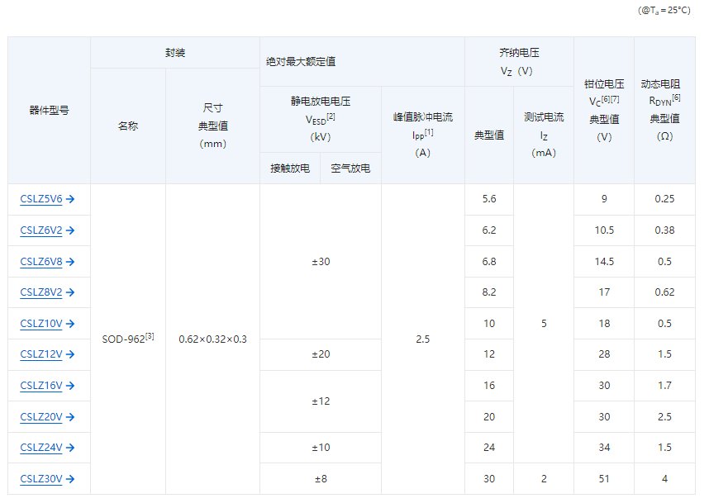Click the test current value 5

[544, 324]
